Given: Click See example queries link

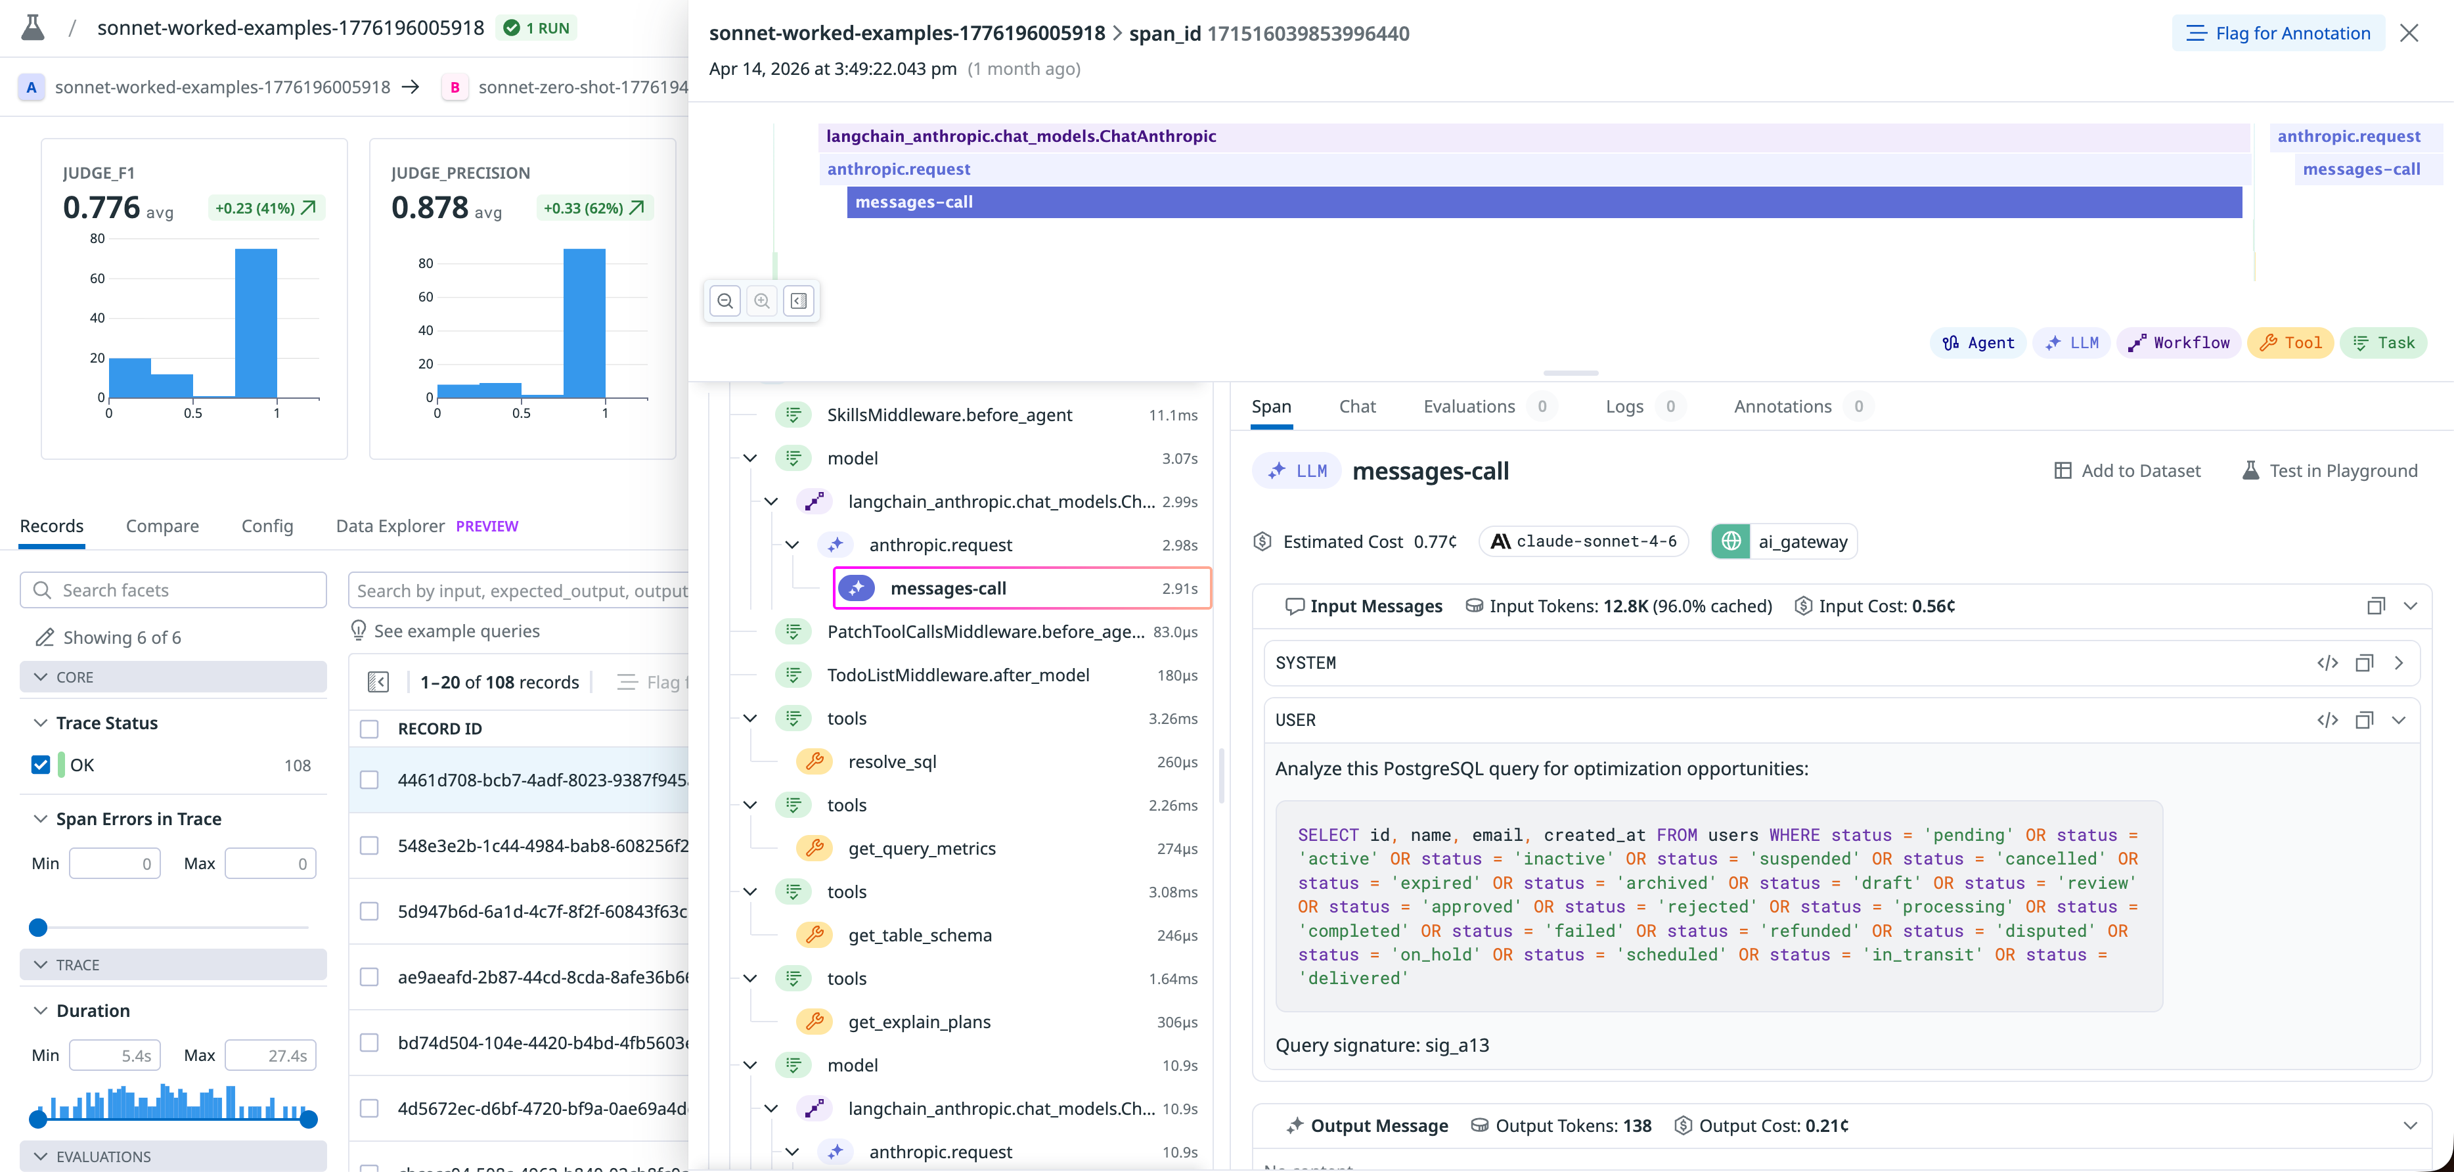Looking at the screenshot, I should pyautogui.click(x=457, y=631).
